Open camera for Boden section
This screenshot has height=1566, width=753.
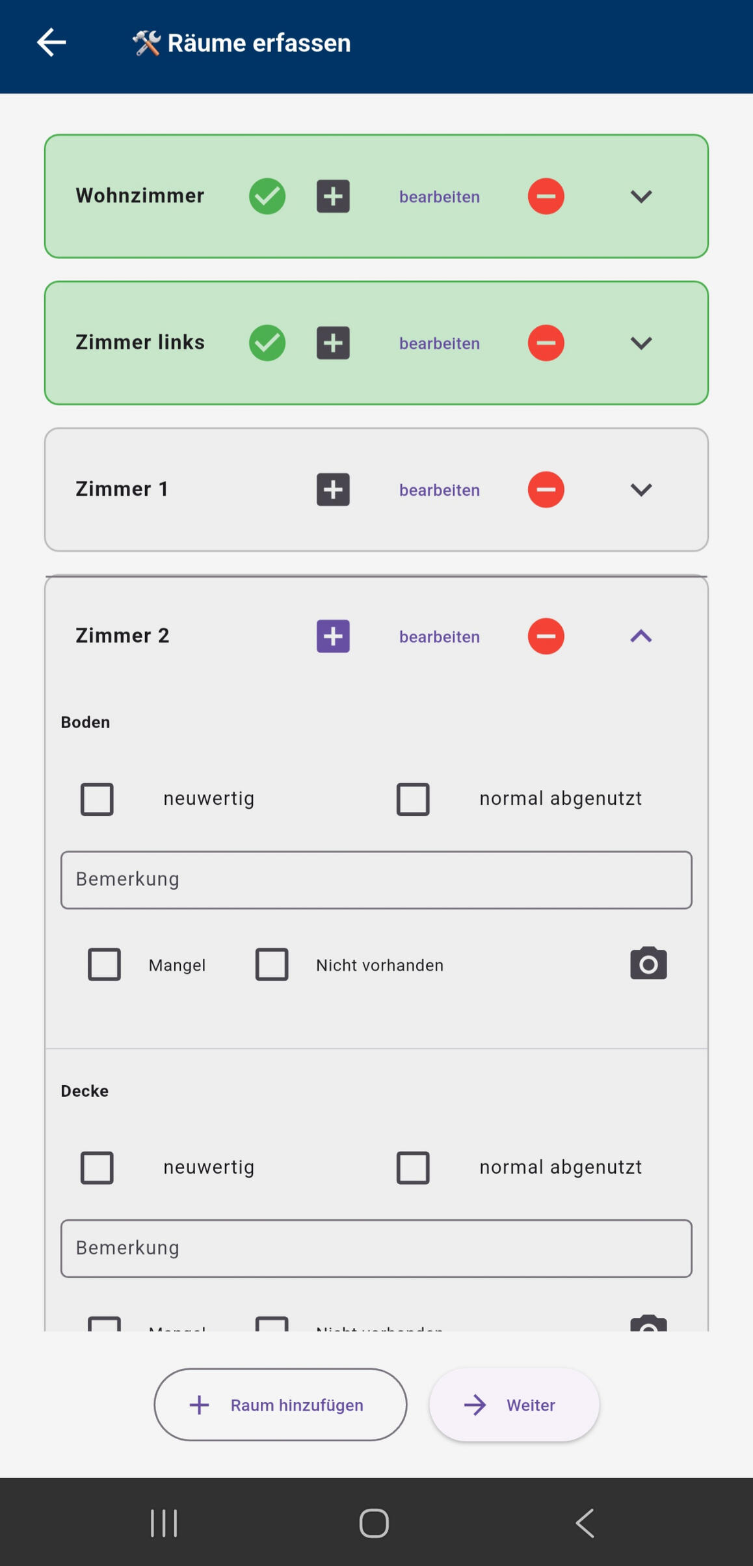tap(648, 964)
